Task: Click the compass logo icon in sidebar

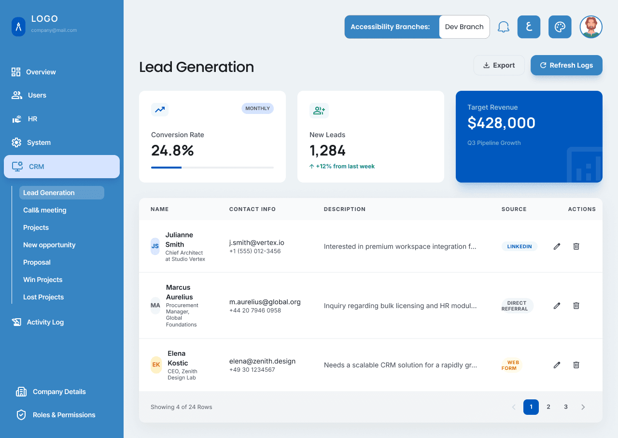Action: click(18, 27)
